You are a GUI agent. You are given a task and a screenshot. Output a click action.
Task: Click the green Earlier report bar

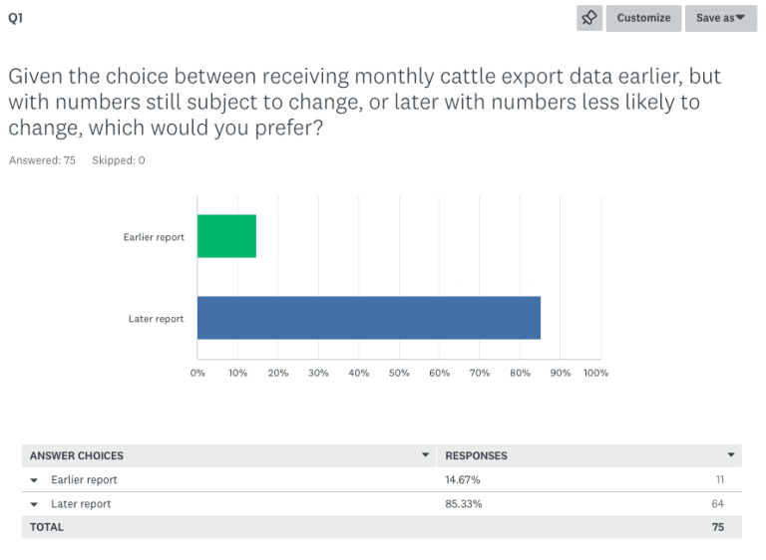coord(226,236)
